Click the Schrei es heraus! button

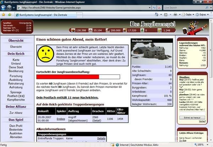[192, 118]
